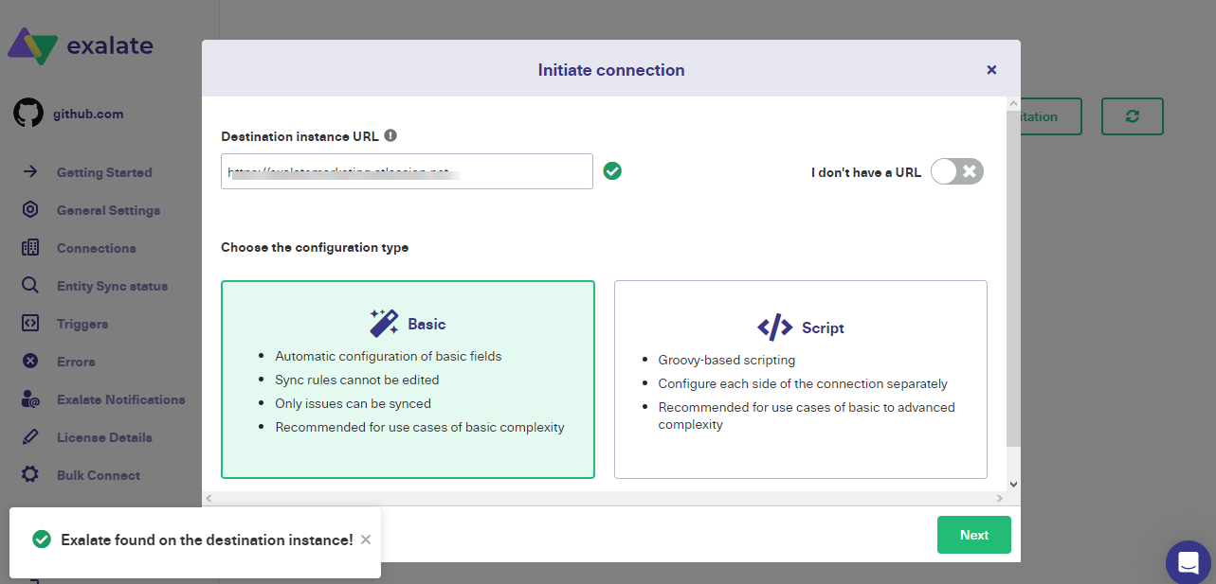Click 'Groovy-based scripting' text
Image resolution: width=1216 pixels, height=584 pixels.
pyautogui.click(x=727, y=360)
